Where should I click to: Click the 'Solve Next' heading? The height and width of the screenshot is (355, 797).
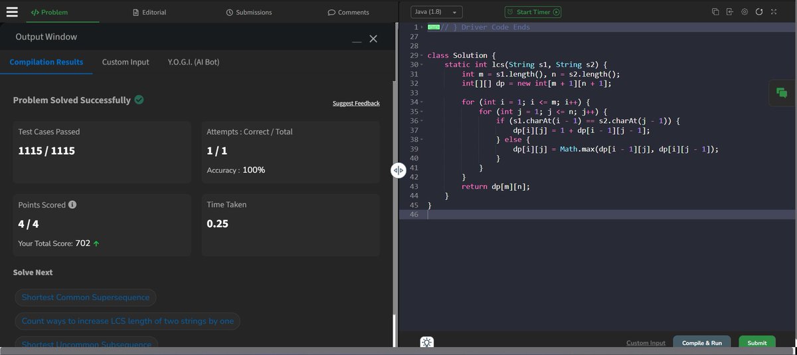pos(33,273)
